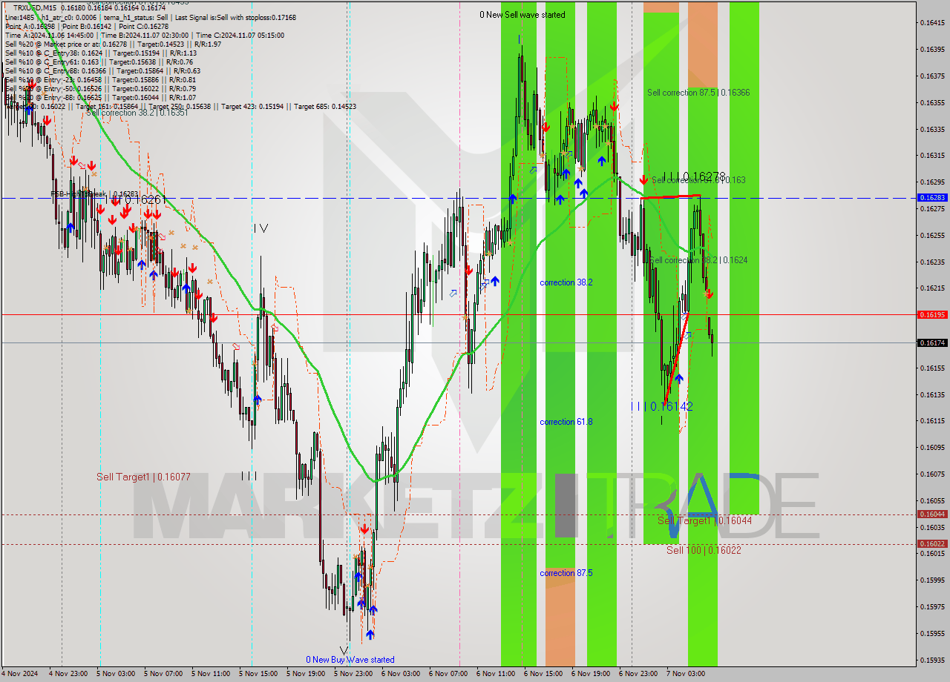Click the 0.16115 price axis value

(932, 420)
